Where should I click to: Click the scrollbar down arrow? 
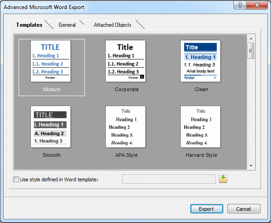pos(251,166)
